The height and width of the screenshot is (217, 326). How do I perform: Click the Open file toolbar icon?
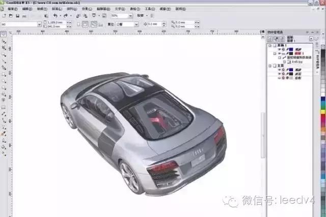[11, 16]
